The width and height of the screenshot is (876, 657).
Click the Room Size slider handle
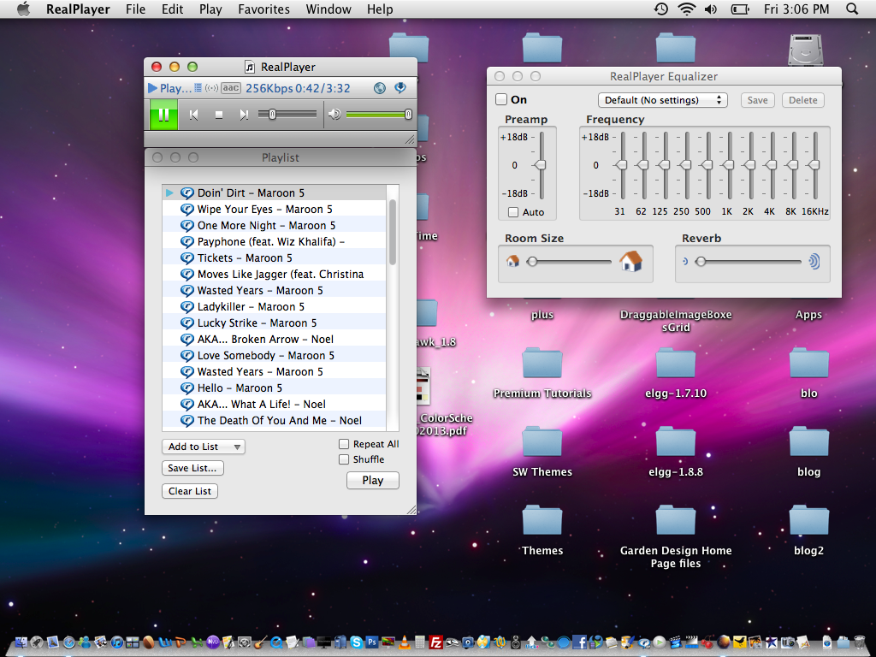(x=532, y=262)
